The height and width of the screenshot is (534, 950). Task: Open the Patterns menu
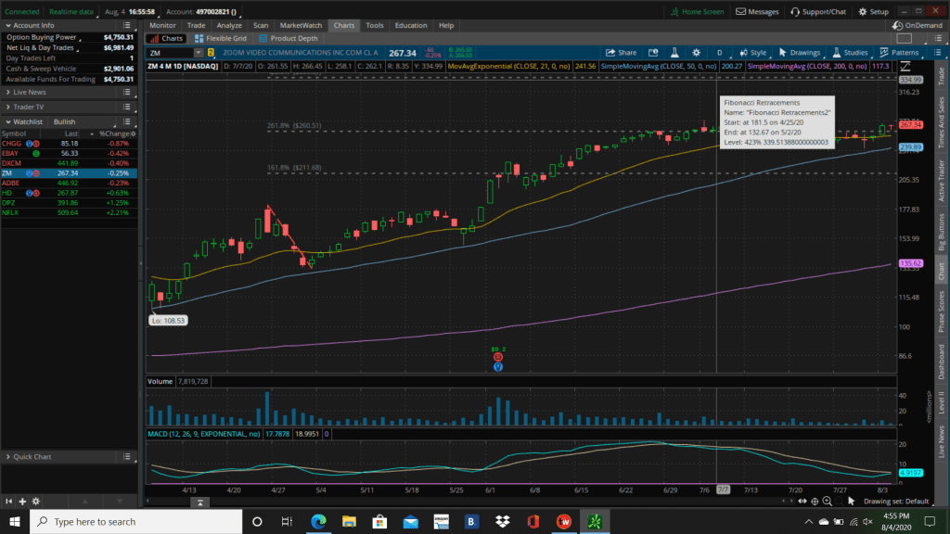898,53
